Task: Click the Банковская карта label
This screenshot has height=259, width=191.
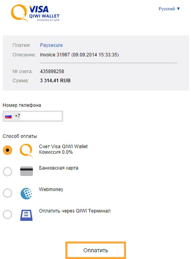Action: pyautogui.click(x=59, y=168)
